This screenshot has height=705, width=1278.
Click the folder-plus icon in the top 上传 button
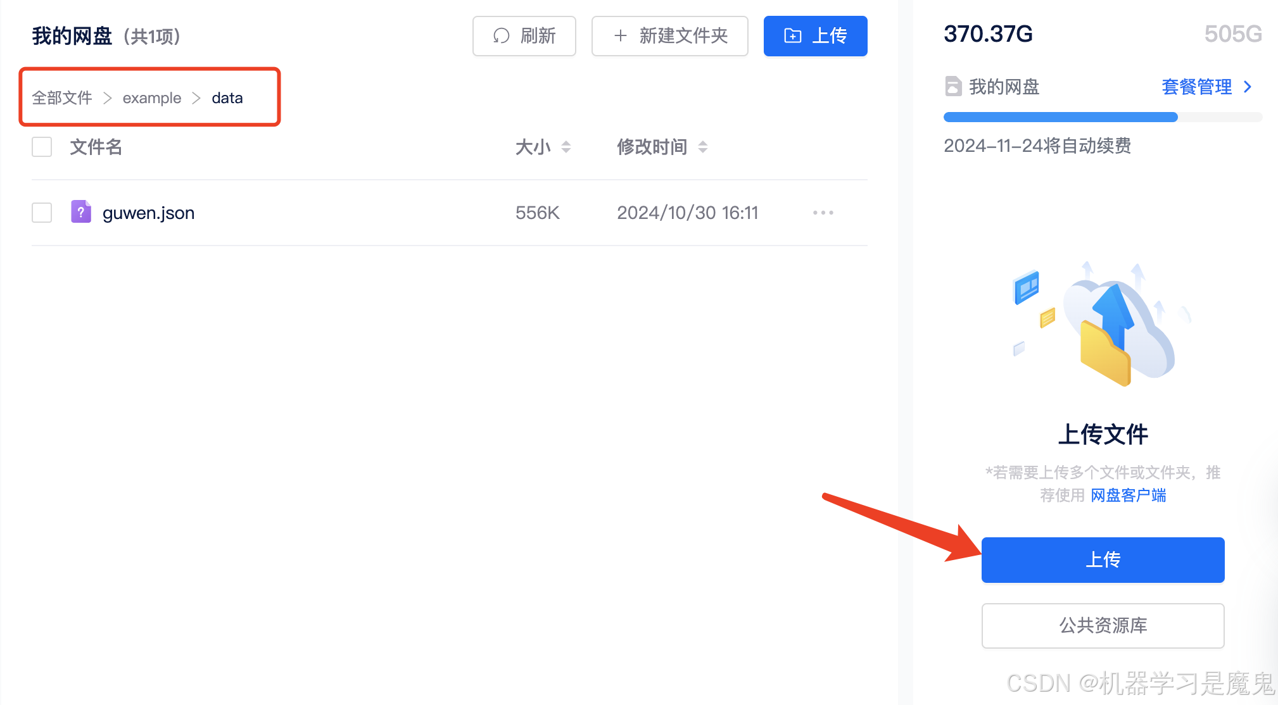[x=793, y=35]
